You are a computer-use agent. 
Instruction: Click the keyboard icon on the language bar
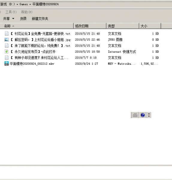coord(135,115)
